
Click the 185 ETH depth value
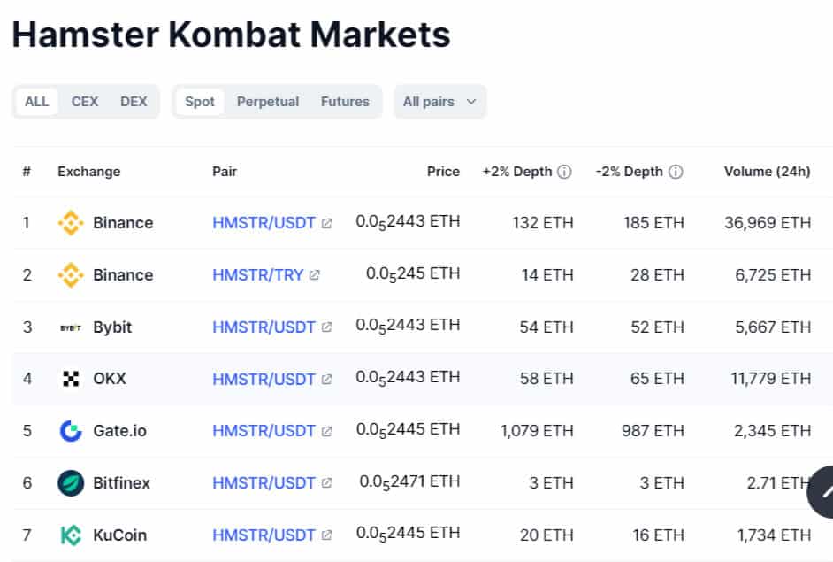pyautogui.click(x=654, y=223)
